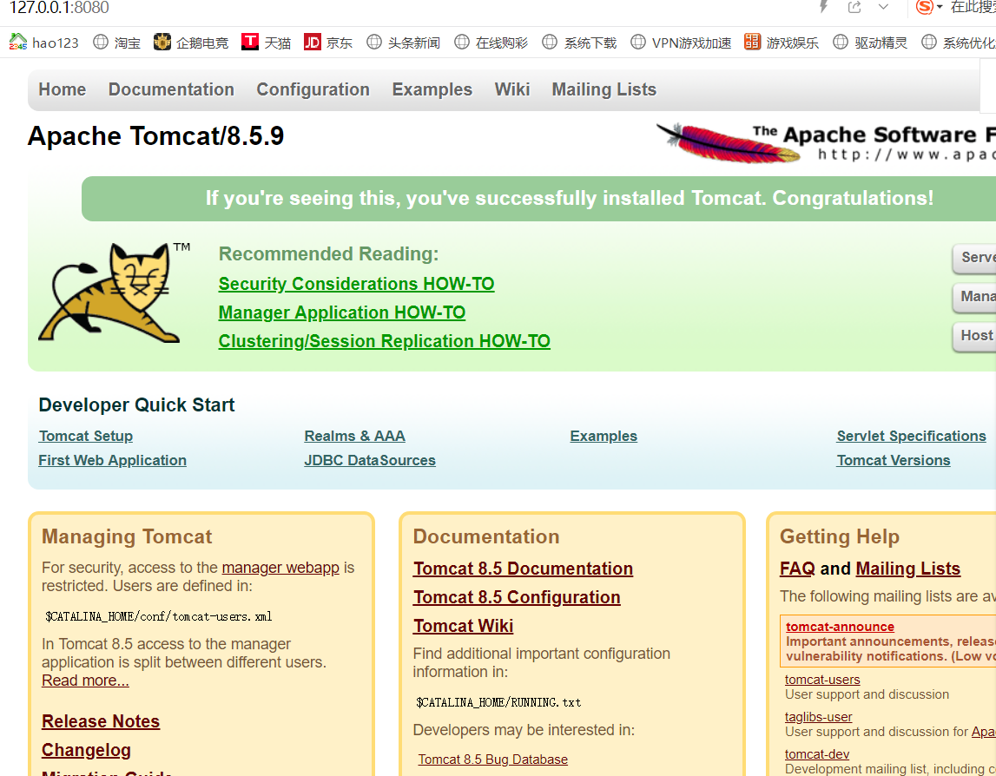Image resolution: width=996 pixels, height=776 pixels.
Task: Click the Host Manager button
Action: (974, 336)
